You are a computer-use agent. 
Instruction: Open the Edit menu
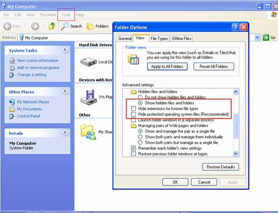pos(18,15)
